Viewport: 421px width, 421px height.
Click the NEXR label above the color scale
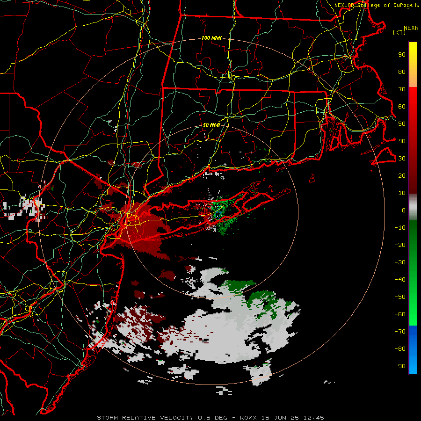point(411,28)
